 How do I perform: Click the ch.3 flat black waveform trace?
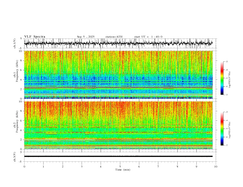(x=118, y=156)
